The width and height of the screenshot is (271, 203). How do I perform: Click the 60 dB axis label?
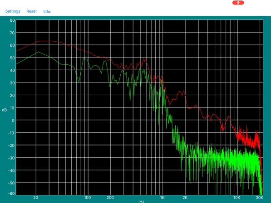click(x=12, y=45)
